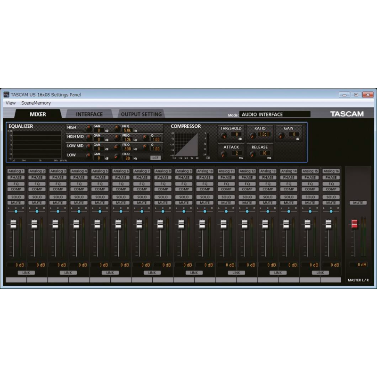Link Analog 9 and Analog 10 channels
Screen dimensions: 377x377
coord(194,273)
